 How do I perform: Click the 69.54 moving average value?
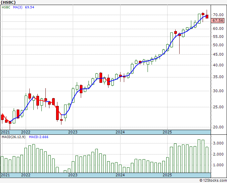pyautogui.click(x=30, y=7)
